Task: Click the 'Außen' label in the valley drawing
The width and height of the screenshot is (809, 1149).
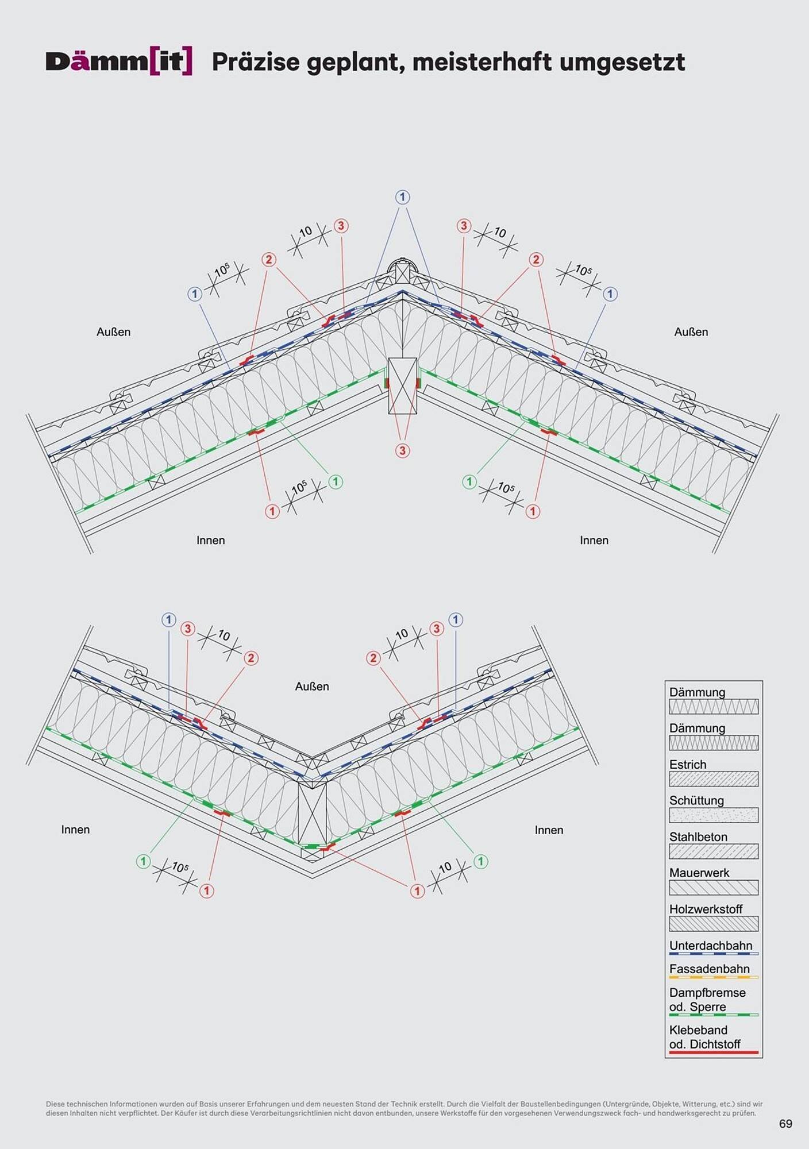Action: click(x=312, y=687)
